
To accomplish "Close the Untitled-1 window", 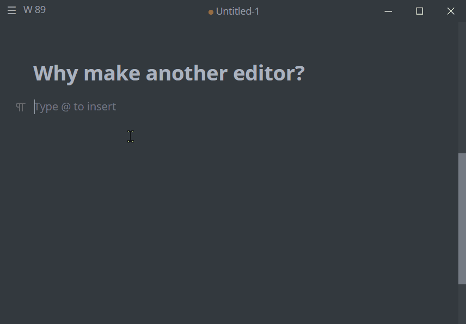I will [x=450, y=11].
